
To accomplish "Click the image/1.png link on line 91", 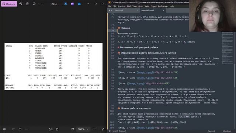I will (x=145, y=72).
